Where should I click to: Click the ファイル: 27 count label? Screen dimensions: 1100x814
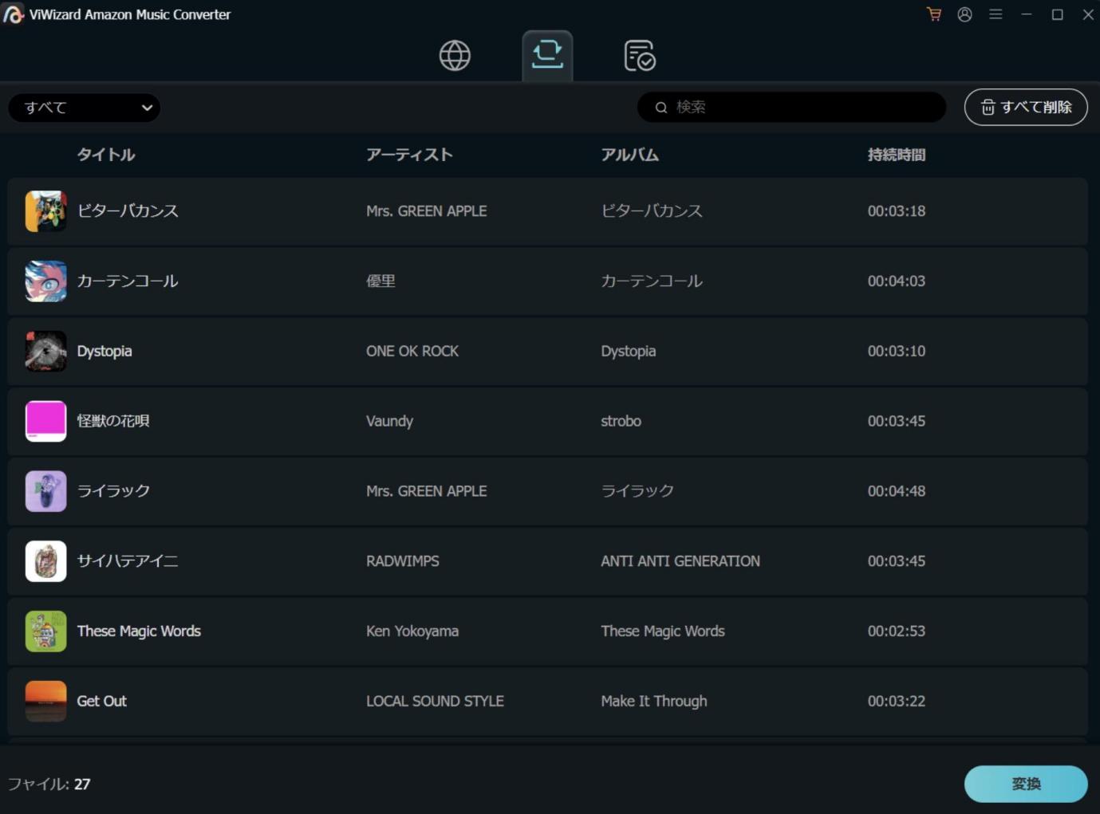[49, 784]
